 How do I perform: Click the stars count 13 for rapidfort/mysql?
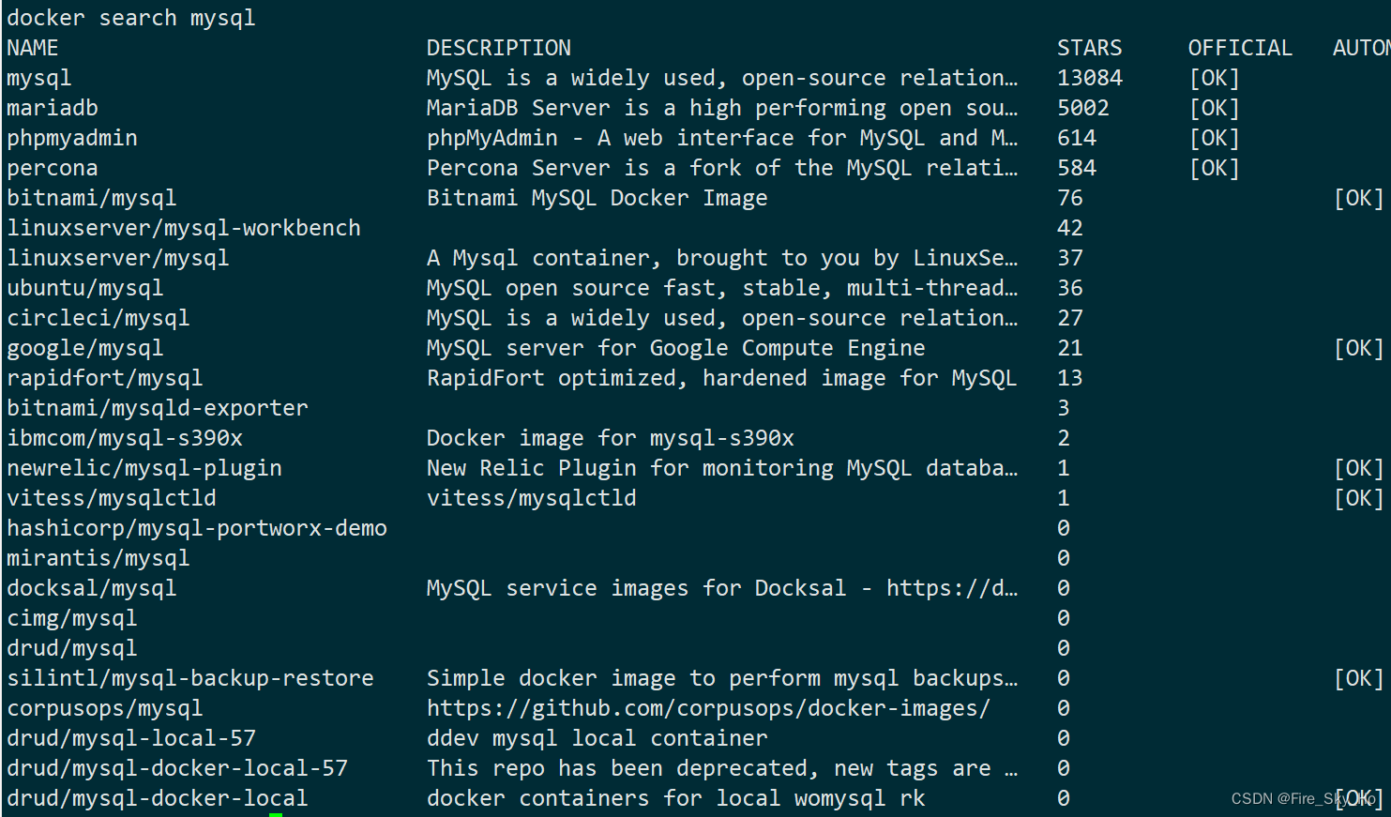click(x=1070, y=378)
